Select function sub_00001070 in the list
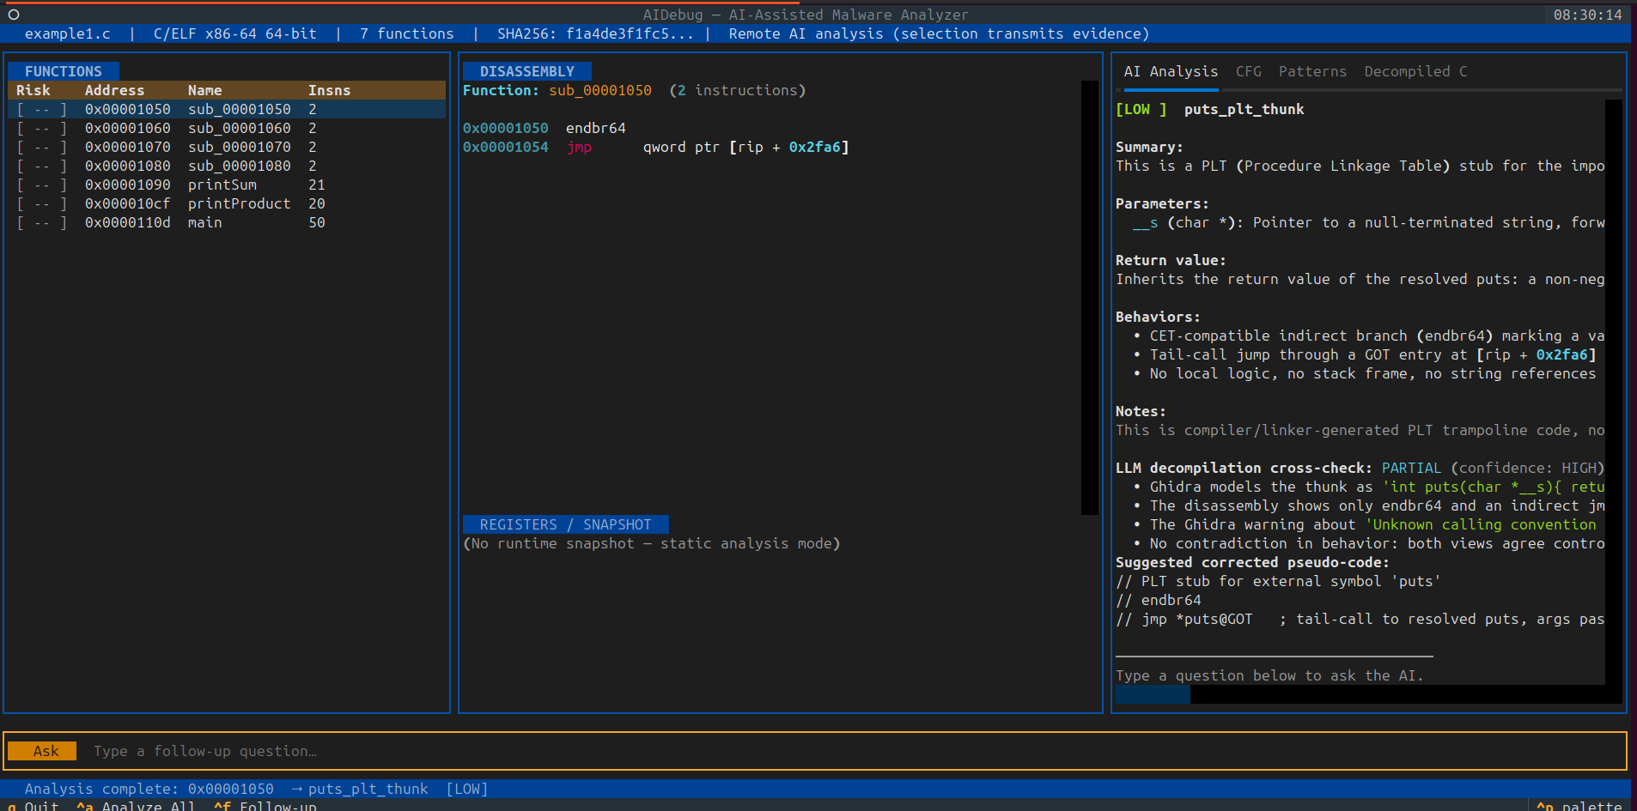The width and height of the screenshot is (1637, 811). [227, 147]
